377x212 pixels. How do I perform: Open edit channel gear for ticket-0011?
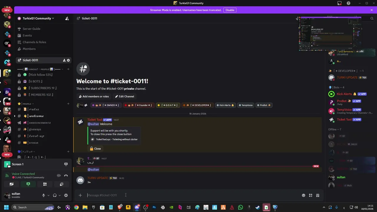click(68, 60)
